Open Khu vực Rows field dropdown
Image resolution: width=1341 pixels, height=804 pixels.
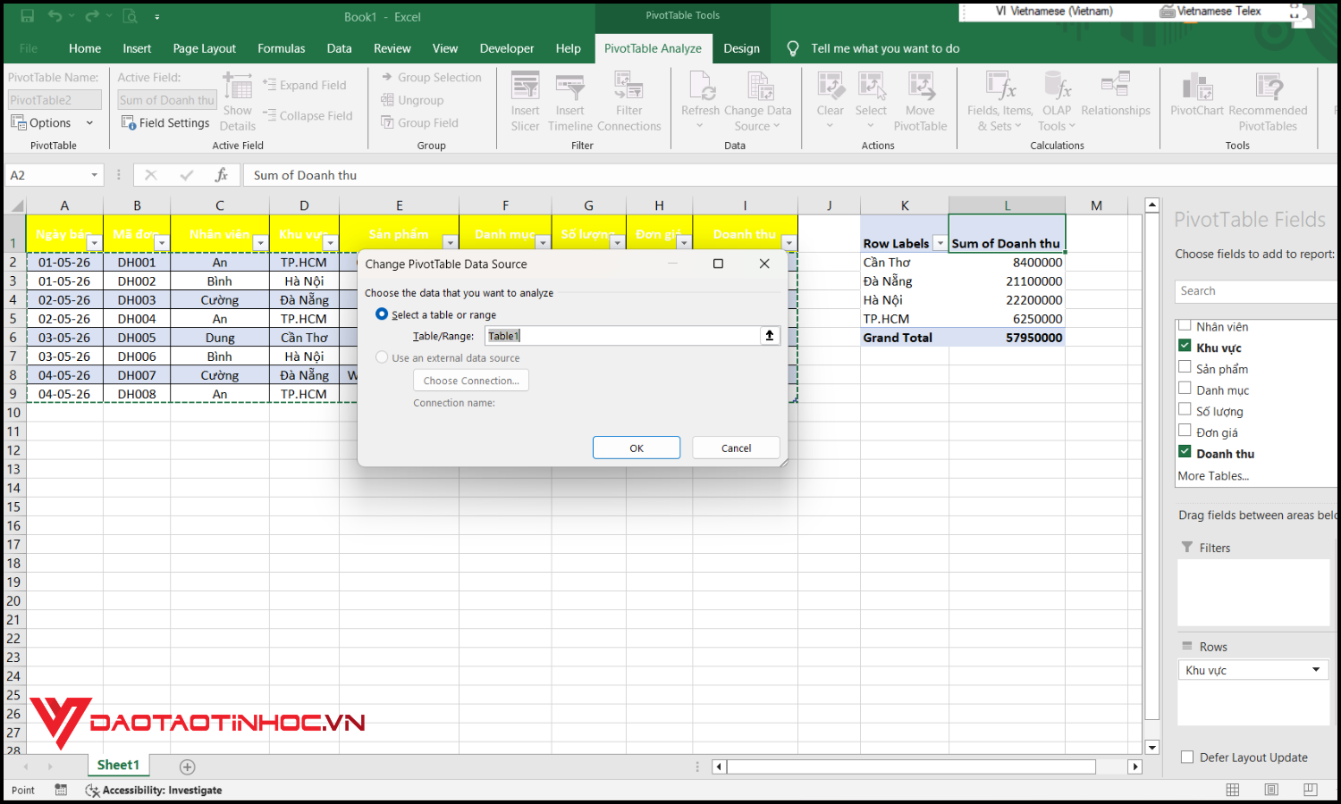click(x=1315, y=670)
